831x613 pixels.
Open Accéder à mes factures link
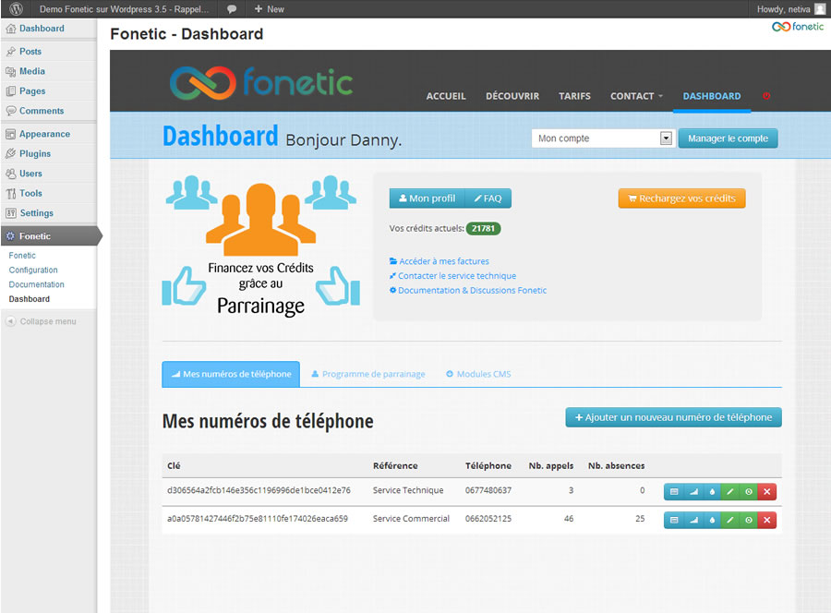[440, 261]
